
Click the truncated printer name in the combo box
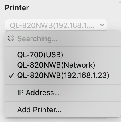(52, 25)
